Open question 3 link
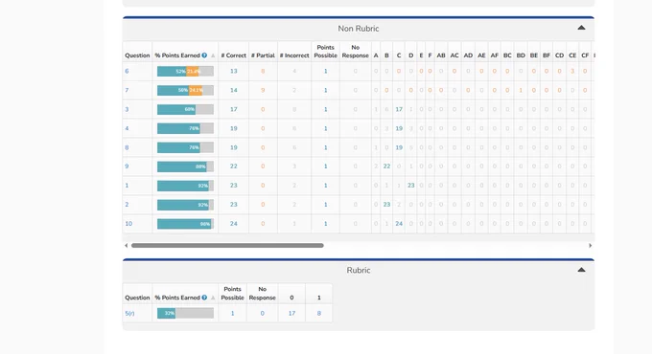The height and width of the screenshot is (354, 652). tap(127, 110)
